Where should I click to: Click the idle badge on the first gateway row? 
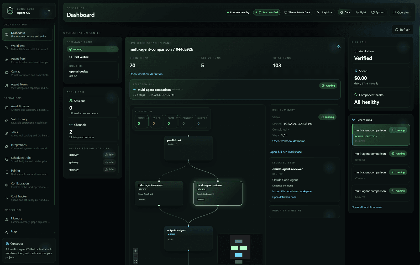pyautogui.click(x=109, y=155)
